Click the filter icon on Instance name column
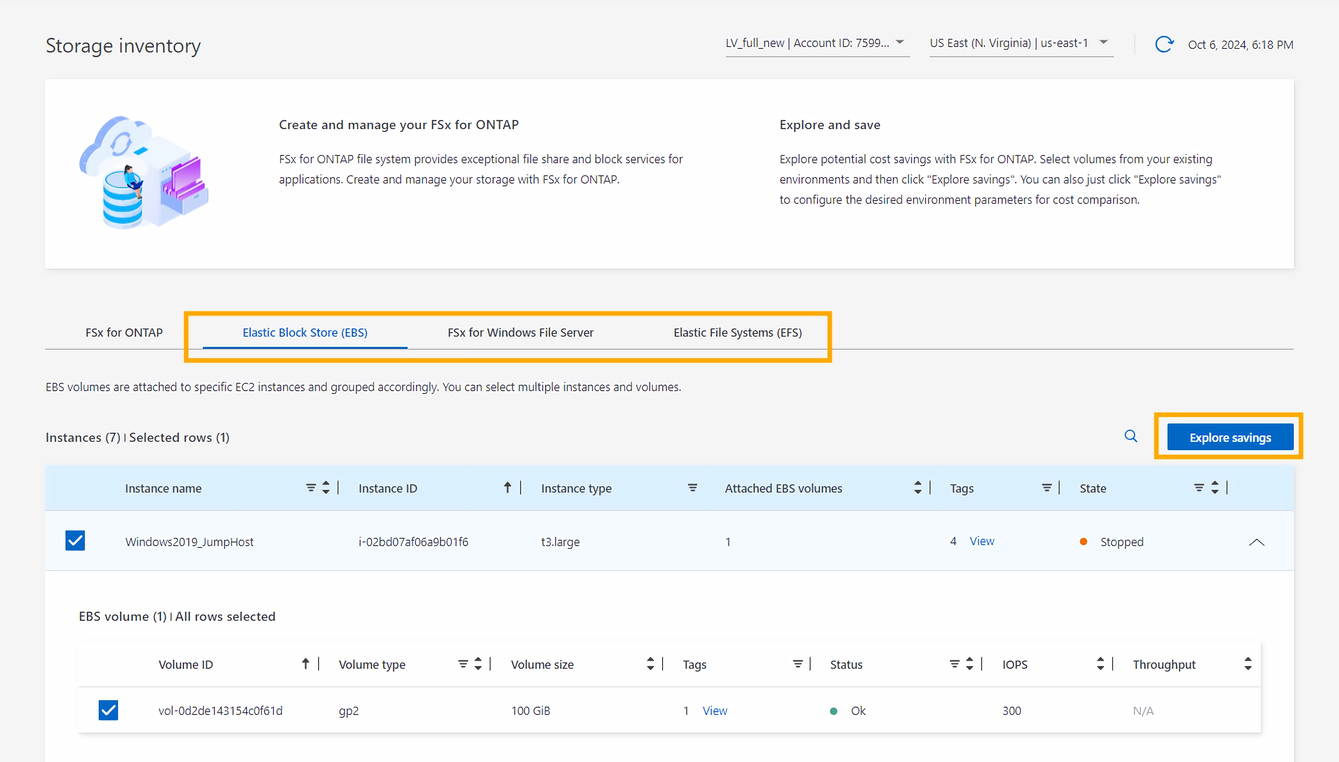The width and height of the screenshot is (1339, 762). (x=311, y=487)
